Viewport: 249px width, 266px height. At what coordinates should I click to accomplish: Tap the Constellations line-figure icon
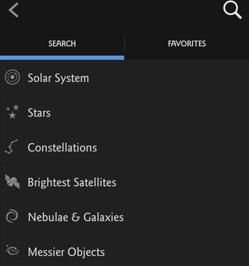tap(11, 146)
